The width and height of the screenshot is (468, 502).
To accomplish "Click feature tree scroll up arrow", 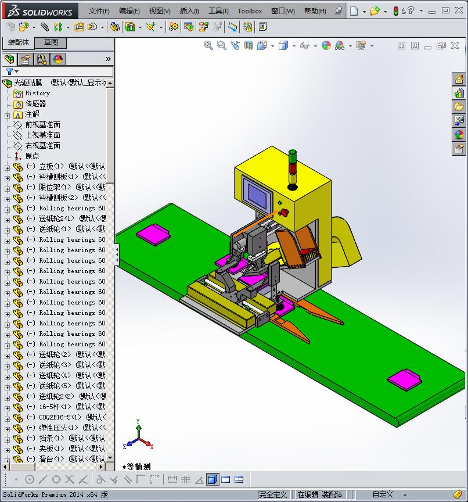I will tap(110, 83).
